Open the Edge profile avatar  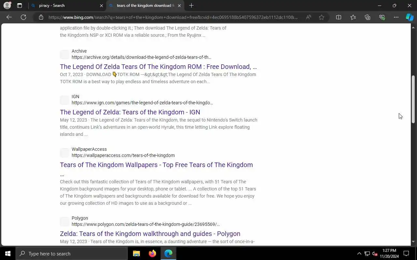coord(7,6)
